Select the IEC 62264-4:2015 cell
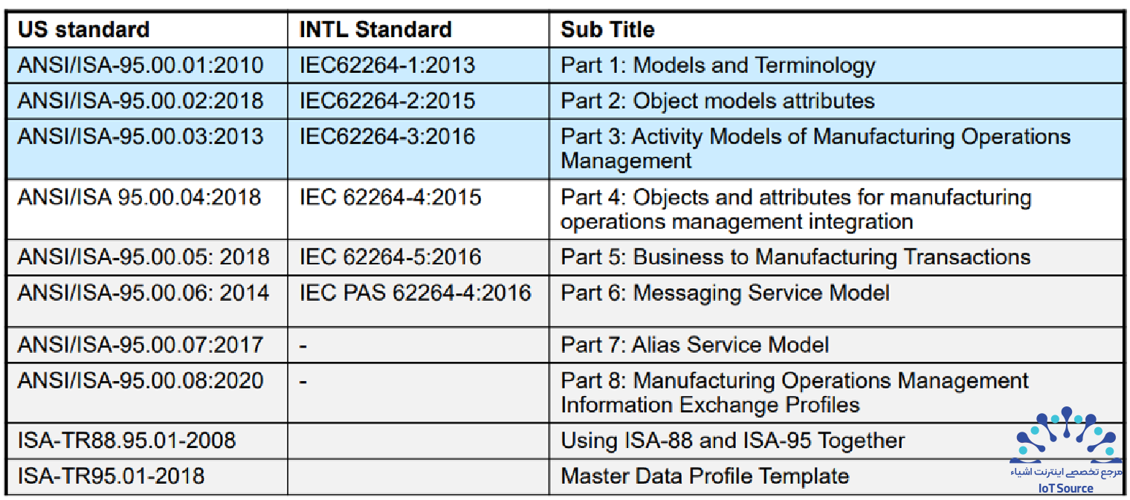The height and width of the screenshot is (500, 1130). tap(419, 210)
